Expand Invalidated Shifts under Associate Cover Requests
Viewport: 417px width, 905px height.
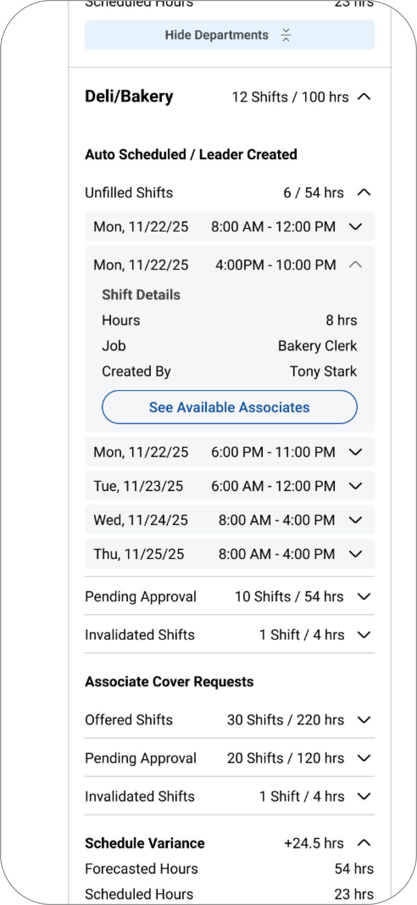[x=364, y=796]
